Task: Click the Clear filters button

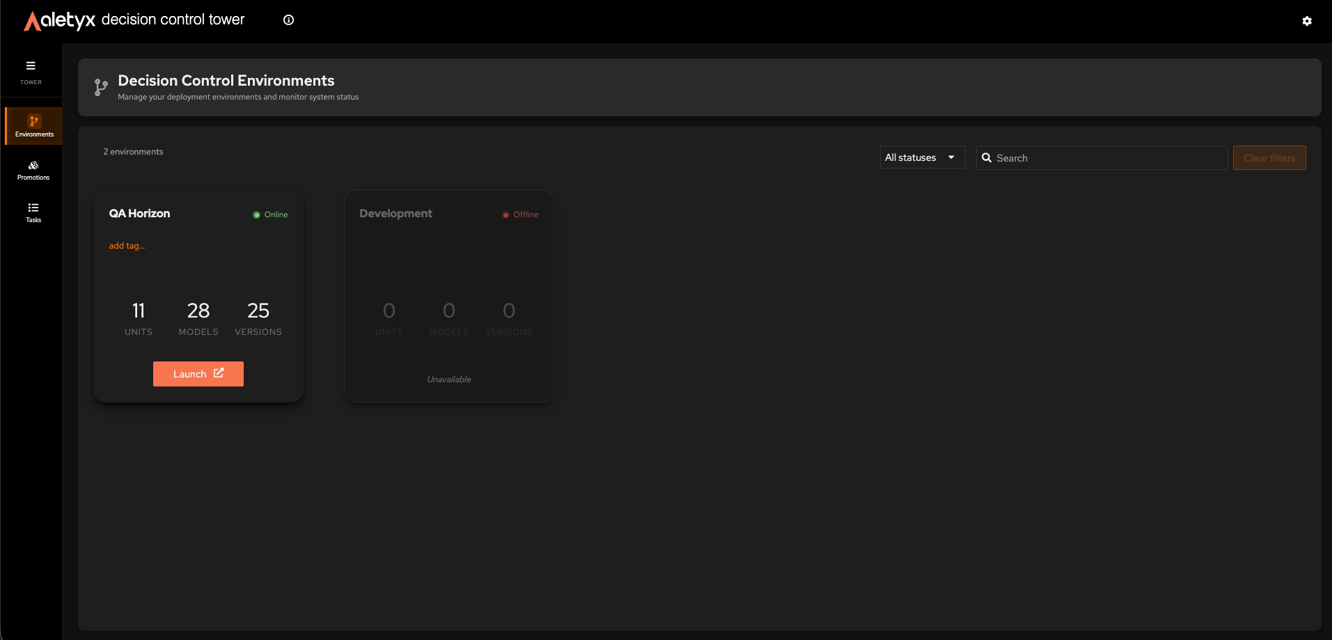Action: (1269, 158)
